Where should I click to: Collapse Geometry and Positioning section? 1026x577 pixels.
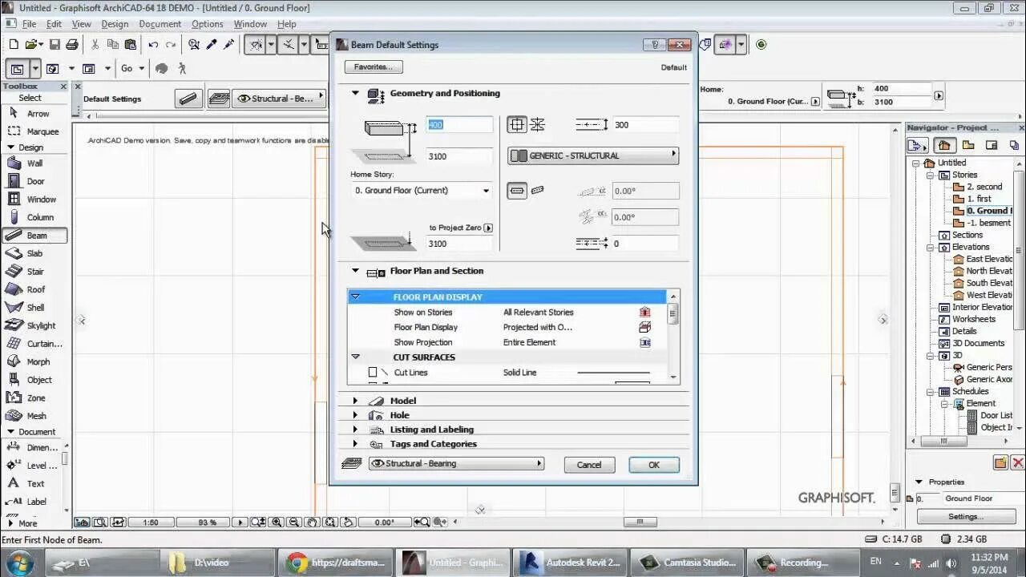pyautogui.click(x=355, y=93)
